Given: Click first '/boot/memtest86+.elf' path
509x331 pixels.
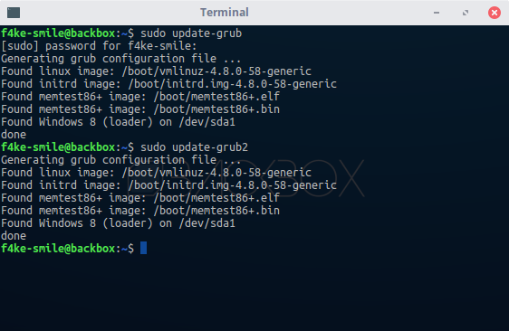Looking at the screenshot, I should point(216,96).
